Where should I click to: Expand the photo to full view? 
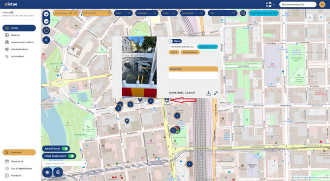216,93
